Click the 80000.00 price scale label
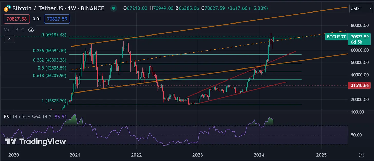The width and height of the screenshot is (374, 161). point(359,25)
